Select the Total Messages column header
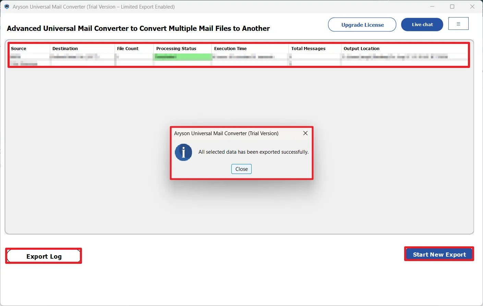The height and width of the screenshot is (306, 483). pyautogui.click(x=315, y=49)
